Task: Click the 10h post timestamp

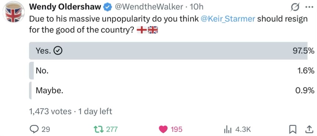Action: pos(196,7)
